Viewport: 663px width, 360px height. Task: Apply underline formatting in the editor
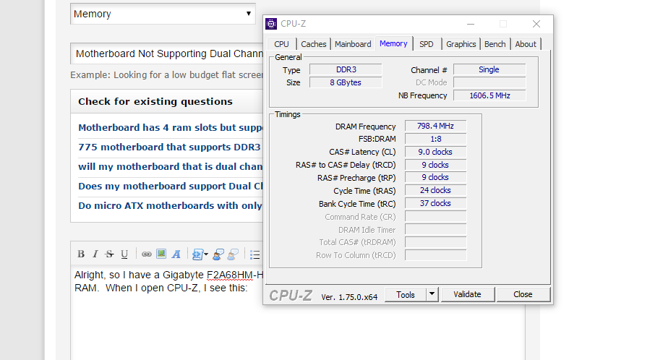click(124, 254)
